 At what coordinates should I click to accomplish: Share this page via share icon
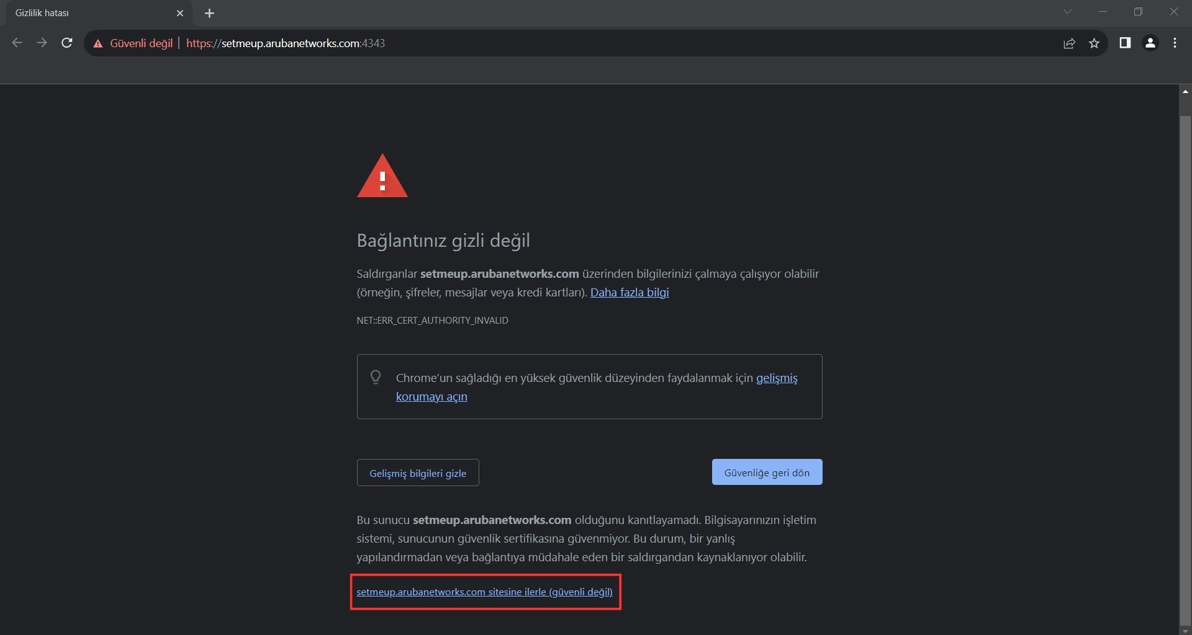(1069, 43)
